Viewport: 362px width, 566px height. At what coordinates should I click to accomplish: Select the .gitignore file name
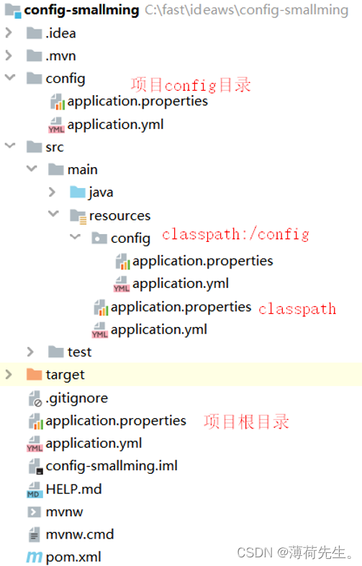pos(77,398)
